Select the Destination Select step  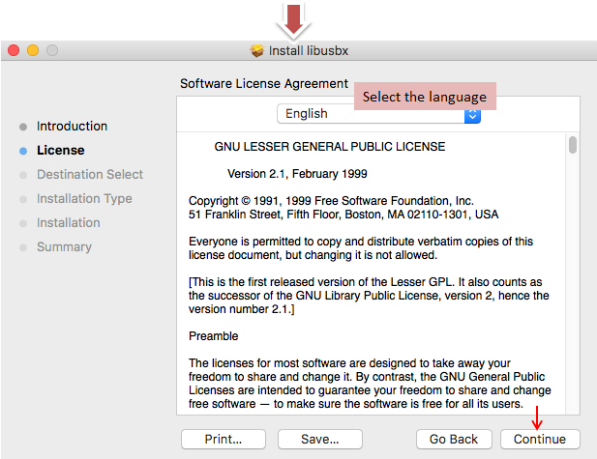[89, 175]
